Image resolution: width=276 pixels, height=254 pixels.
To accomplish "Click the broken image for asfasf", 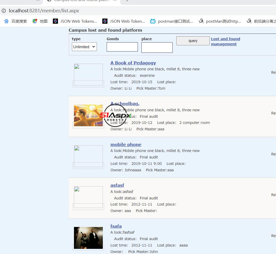I will pos(88,197).
